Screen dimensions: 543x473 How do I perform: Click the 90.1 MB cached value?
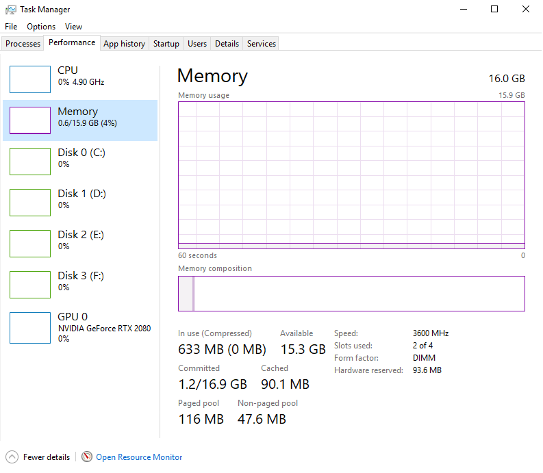[x=285, y=384]
